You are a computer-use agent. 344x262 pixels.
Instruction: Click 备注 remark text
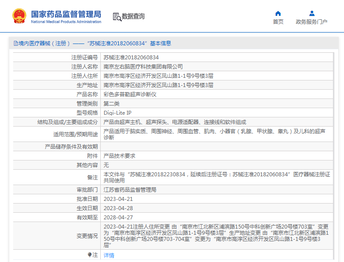pos(217,177)
